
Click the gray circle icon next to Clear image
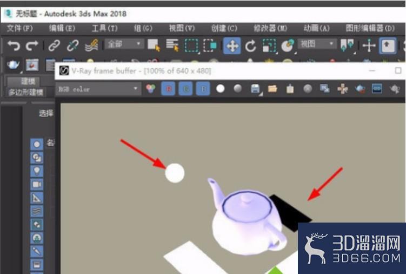[308, 89]
